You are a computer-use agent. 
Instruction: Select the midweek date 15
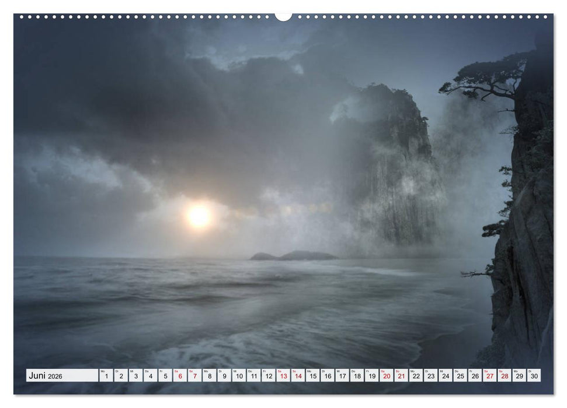(312, 377)
